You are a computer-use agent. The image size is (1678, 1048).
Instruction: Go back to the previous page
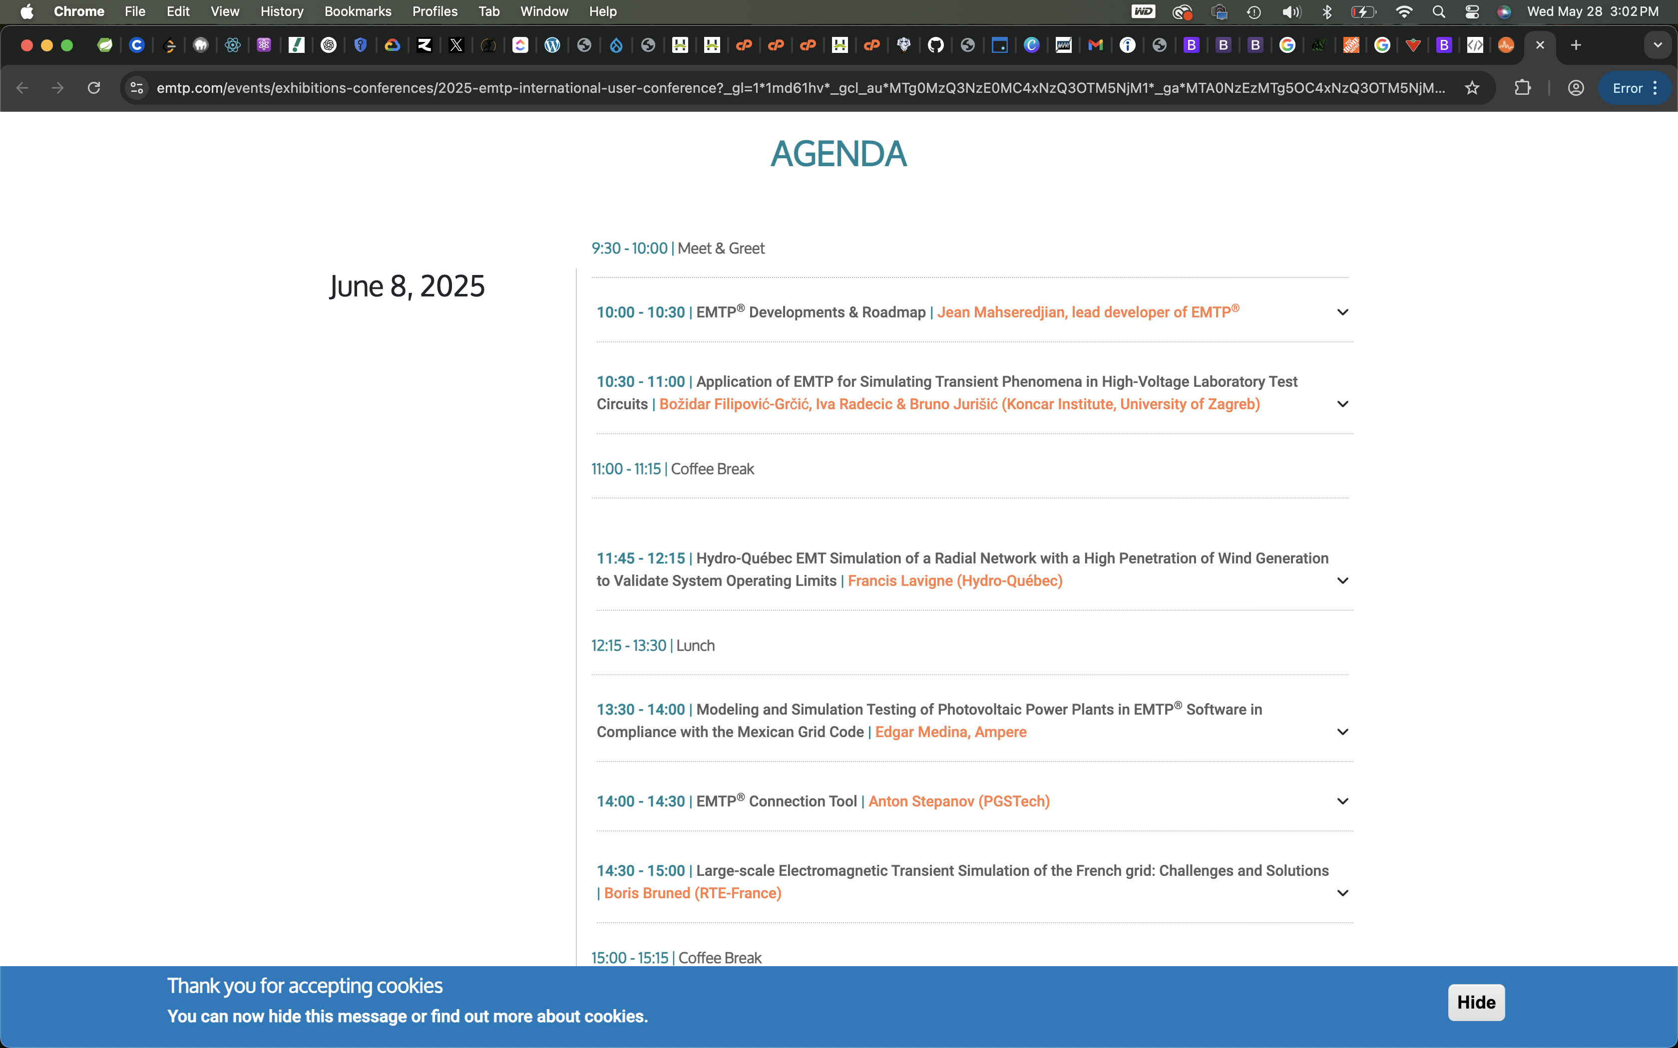(22, 88)
